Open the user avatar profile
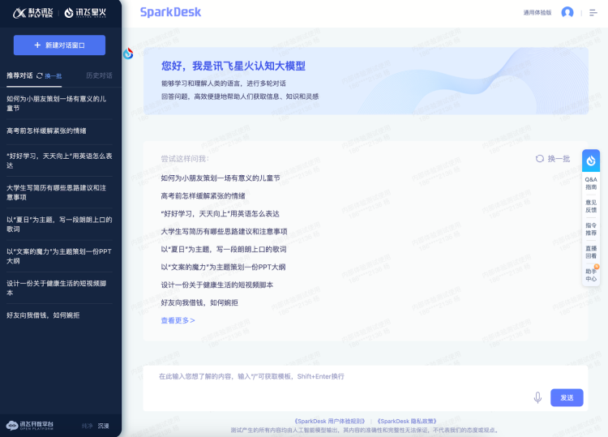Screen dimensions: 608x437 pos(567,12)
